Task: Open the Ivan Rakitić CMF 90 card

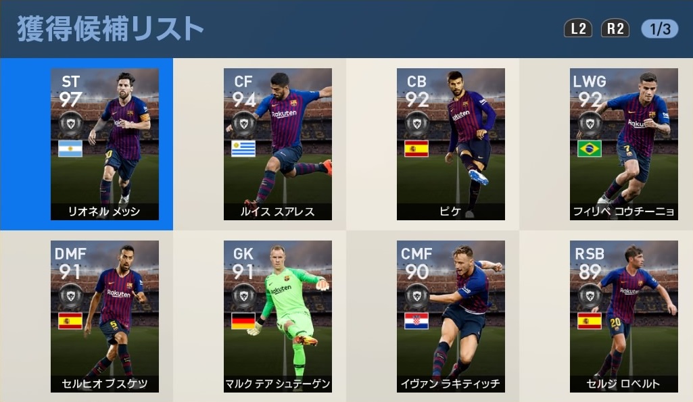Action: pyautogui.click(x=451, y=316)
